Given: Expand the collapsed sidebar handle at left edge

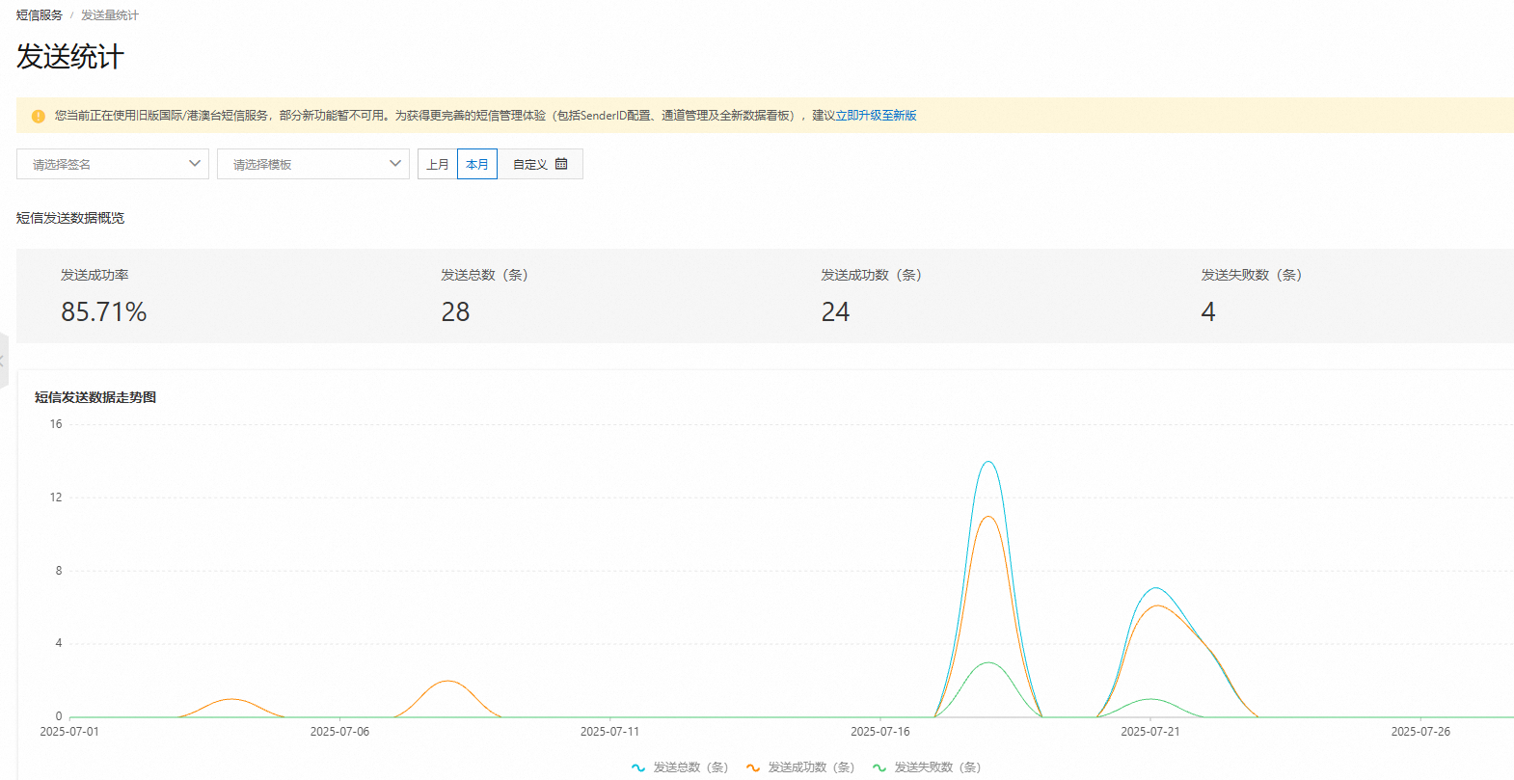Looking at the screenshot, I should coord(4,361).
